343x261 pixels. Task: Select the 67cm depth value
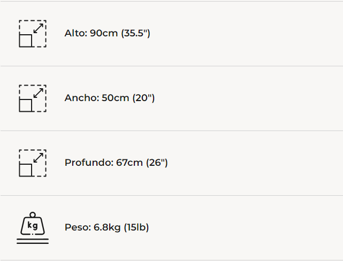[x=129, y=163]
